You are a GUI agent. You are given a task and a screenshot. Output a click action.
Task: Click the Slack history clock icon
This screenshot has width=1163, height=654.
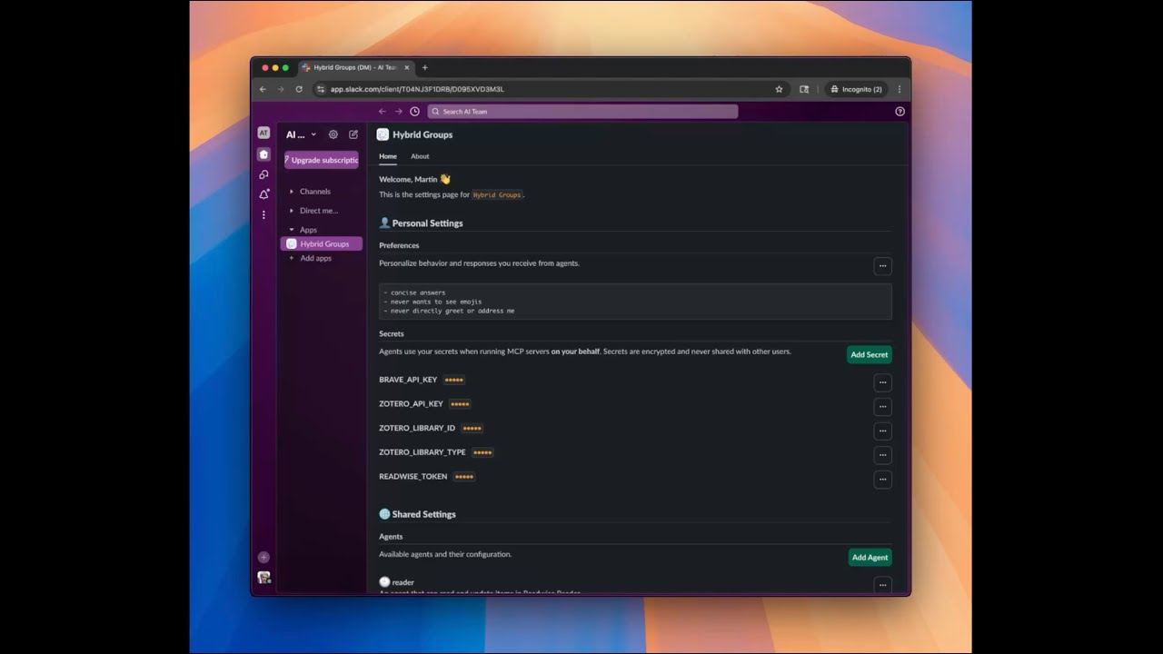[x=414, y=112]
